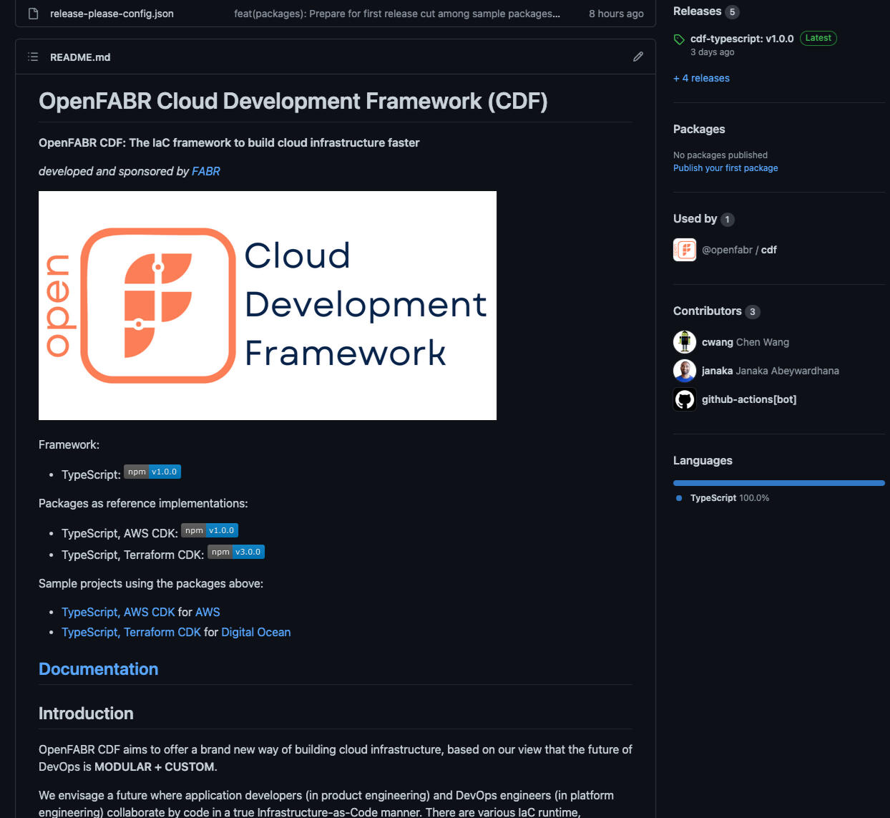Open the openfabr avatar under Used by
Image resolution: width=890 pixels, height=818 pixels.
click(x=685, y=250)
